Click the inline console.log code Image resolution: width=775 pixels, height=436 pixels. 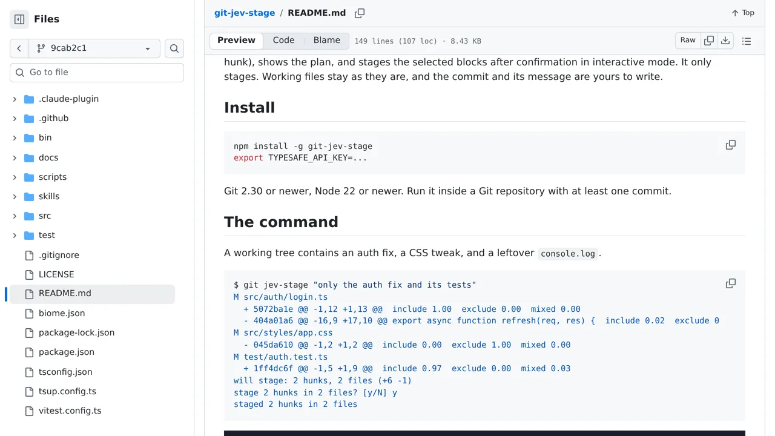click(568, 254)
